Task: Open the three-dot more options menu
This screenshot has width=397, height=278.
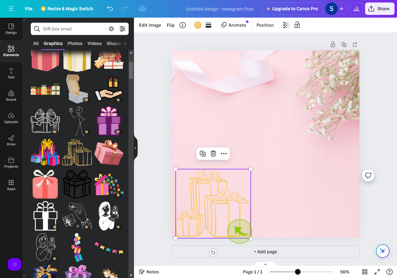Action: [x=224, y=154]
